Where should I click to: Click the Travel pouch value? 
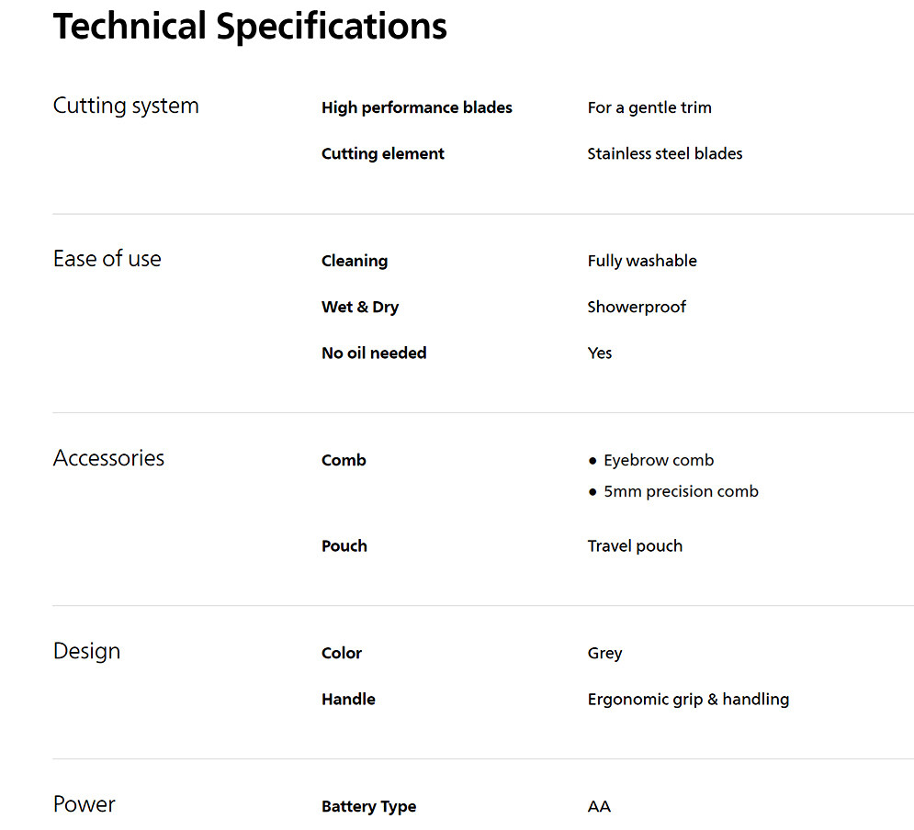635,545
